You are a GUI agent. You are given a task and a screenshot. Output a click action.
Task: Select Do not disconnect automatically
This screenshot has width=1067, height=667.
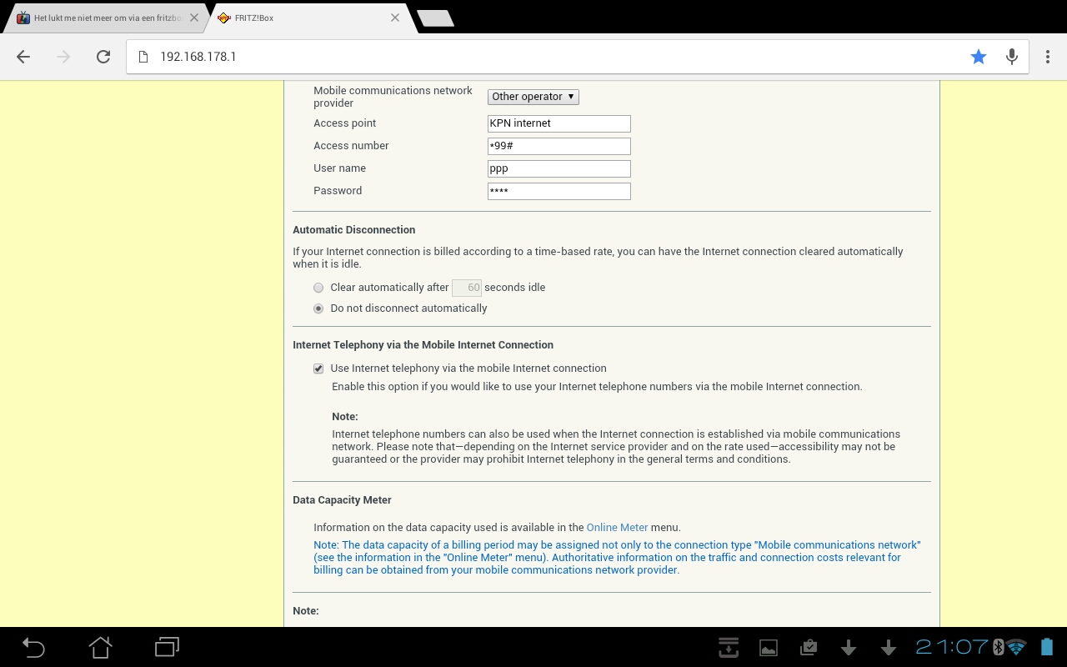318,308
